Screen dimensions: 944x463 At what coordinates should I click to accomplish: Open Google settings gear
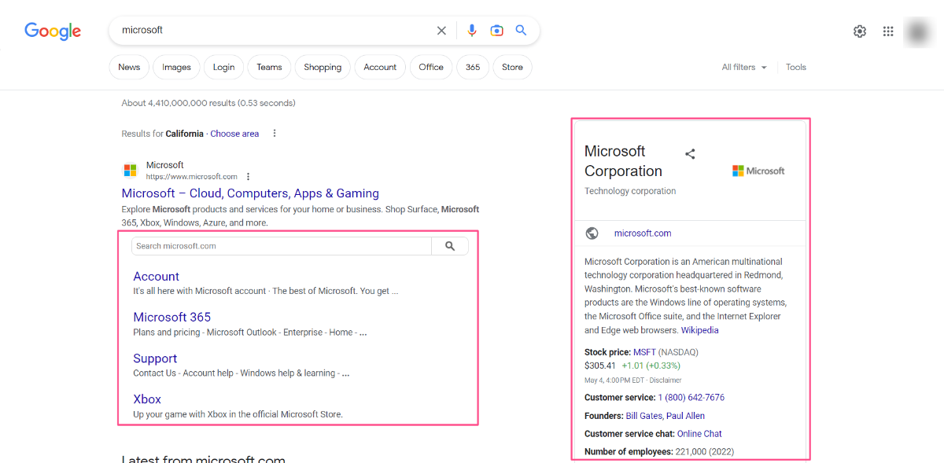[x=860, y=31]
